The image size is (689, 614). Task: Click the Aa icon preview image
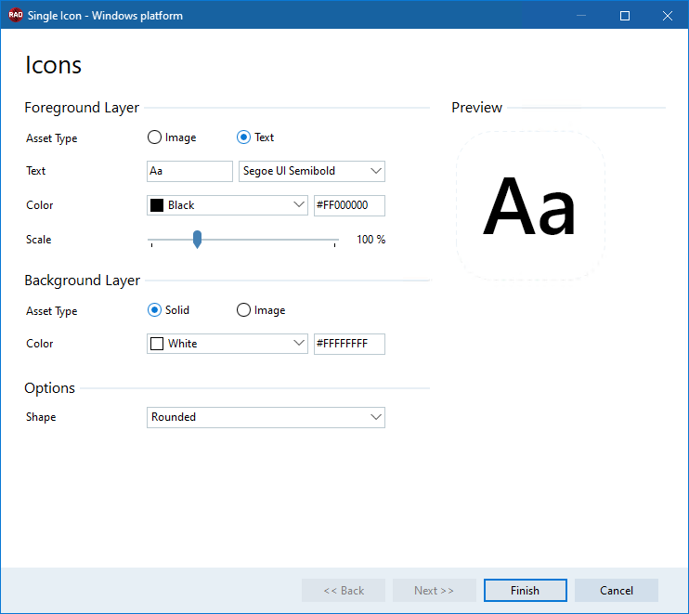click(530, 205)
